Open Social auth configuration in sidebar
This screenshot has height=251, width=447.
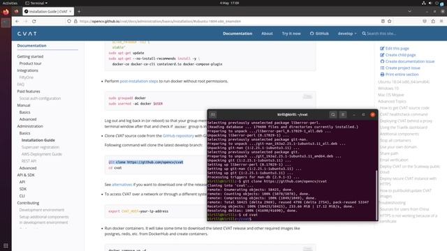pos(40,98)
